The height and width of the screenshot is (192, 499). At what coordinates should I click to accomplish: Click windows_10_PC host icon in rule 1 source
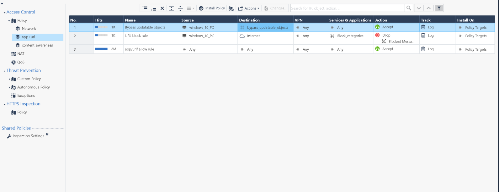pyautogui.click(x=184, y=28)
